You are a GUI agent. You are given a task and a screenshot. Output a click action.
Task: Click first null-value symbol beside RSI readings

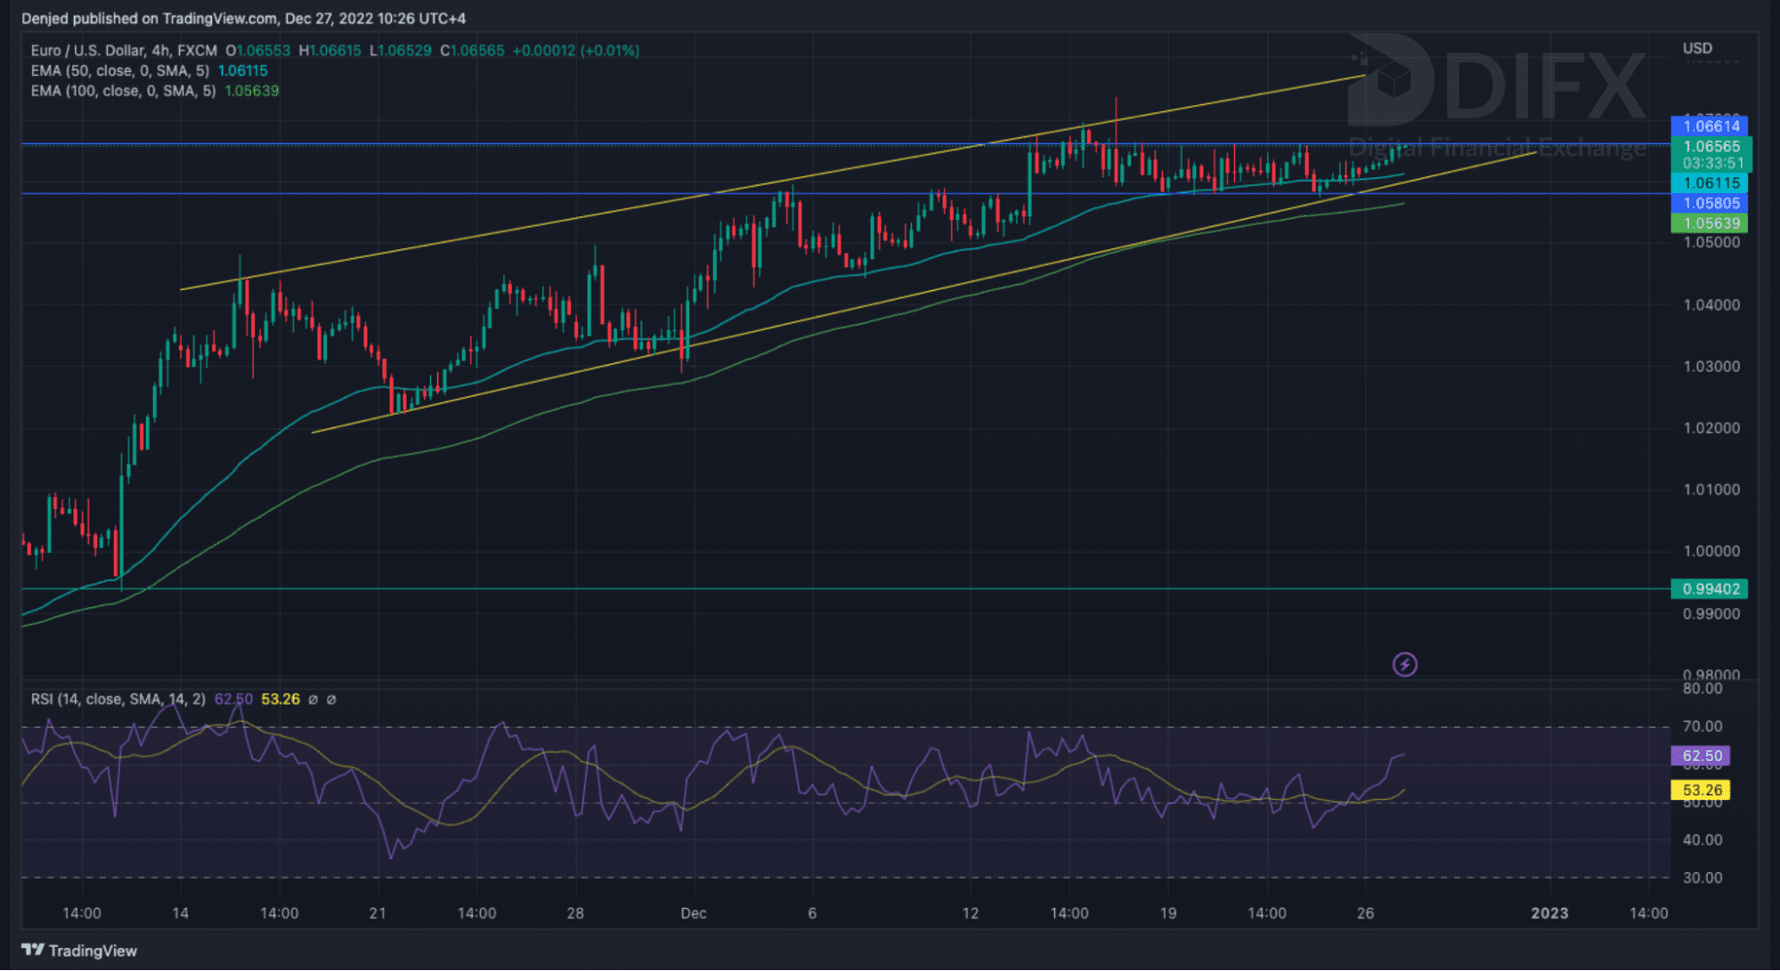click(x=313, y=700)
